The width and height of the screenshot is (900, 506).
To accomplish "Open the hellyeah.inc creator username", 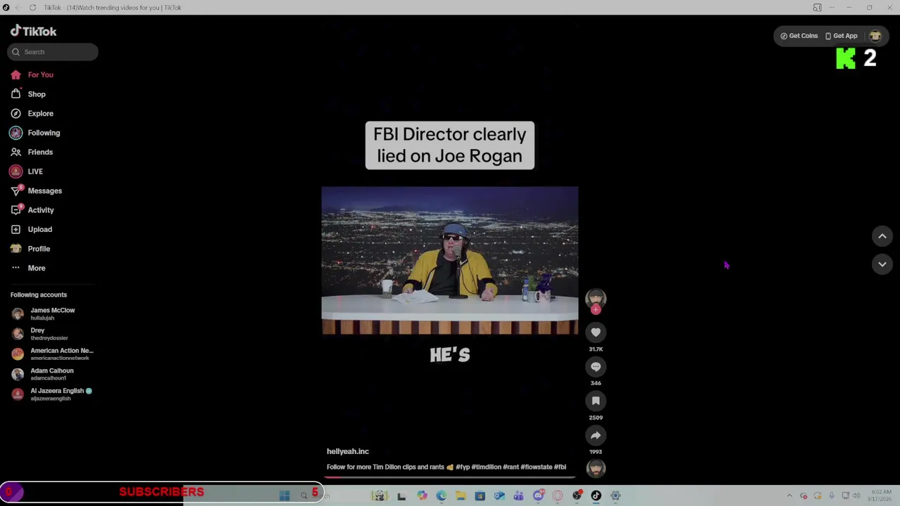I will pos(347,451).
